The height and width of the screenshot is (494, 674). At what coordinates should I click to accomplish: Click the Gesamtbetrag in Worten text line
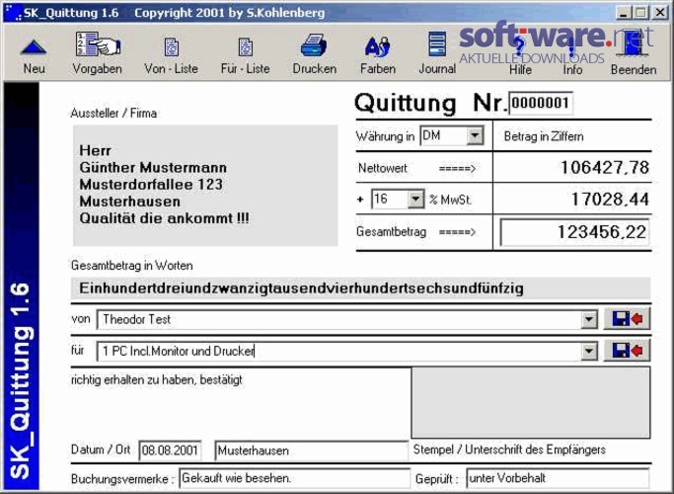tap(360, 288)
